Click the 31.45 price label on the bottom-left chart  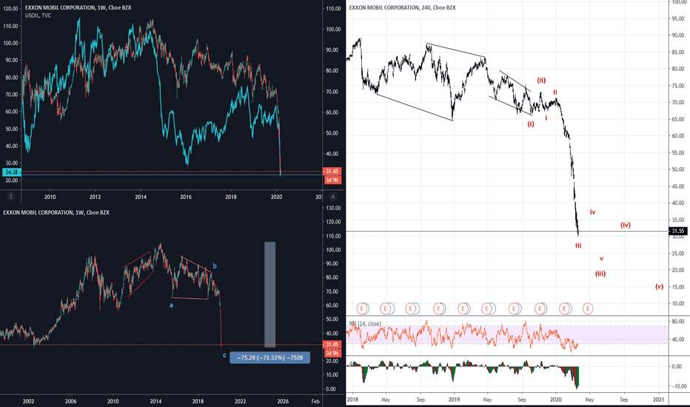pos(332,345)
